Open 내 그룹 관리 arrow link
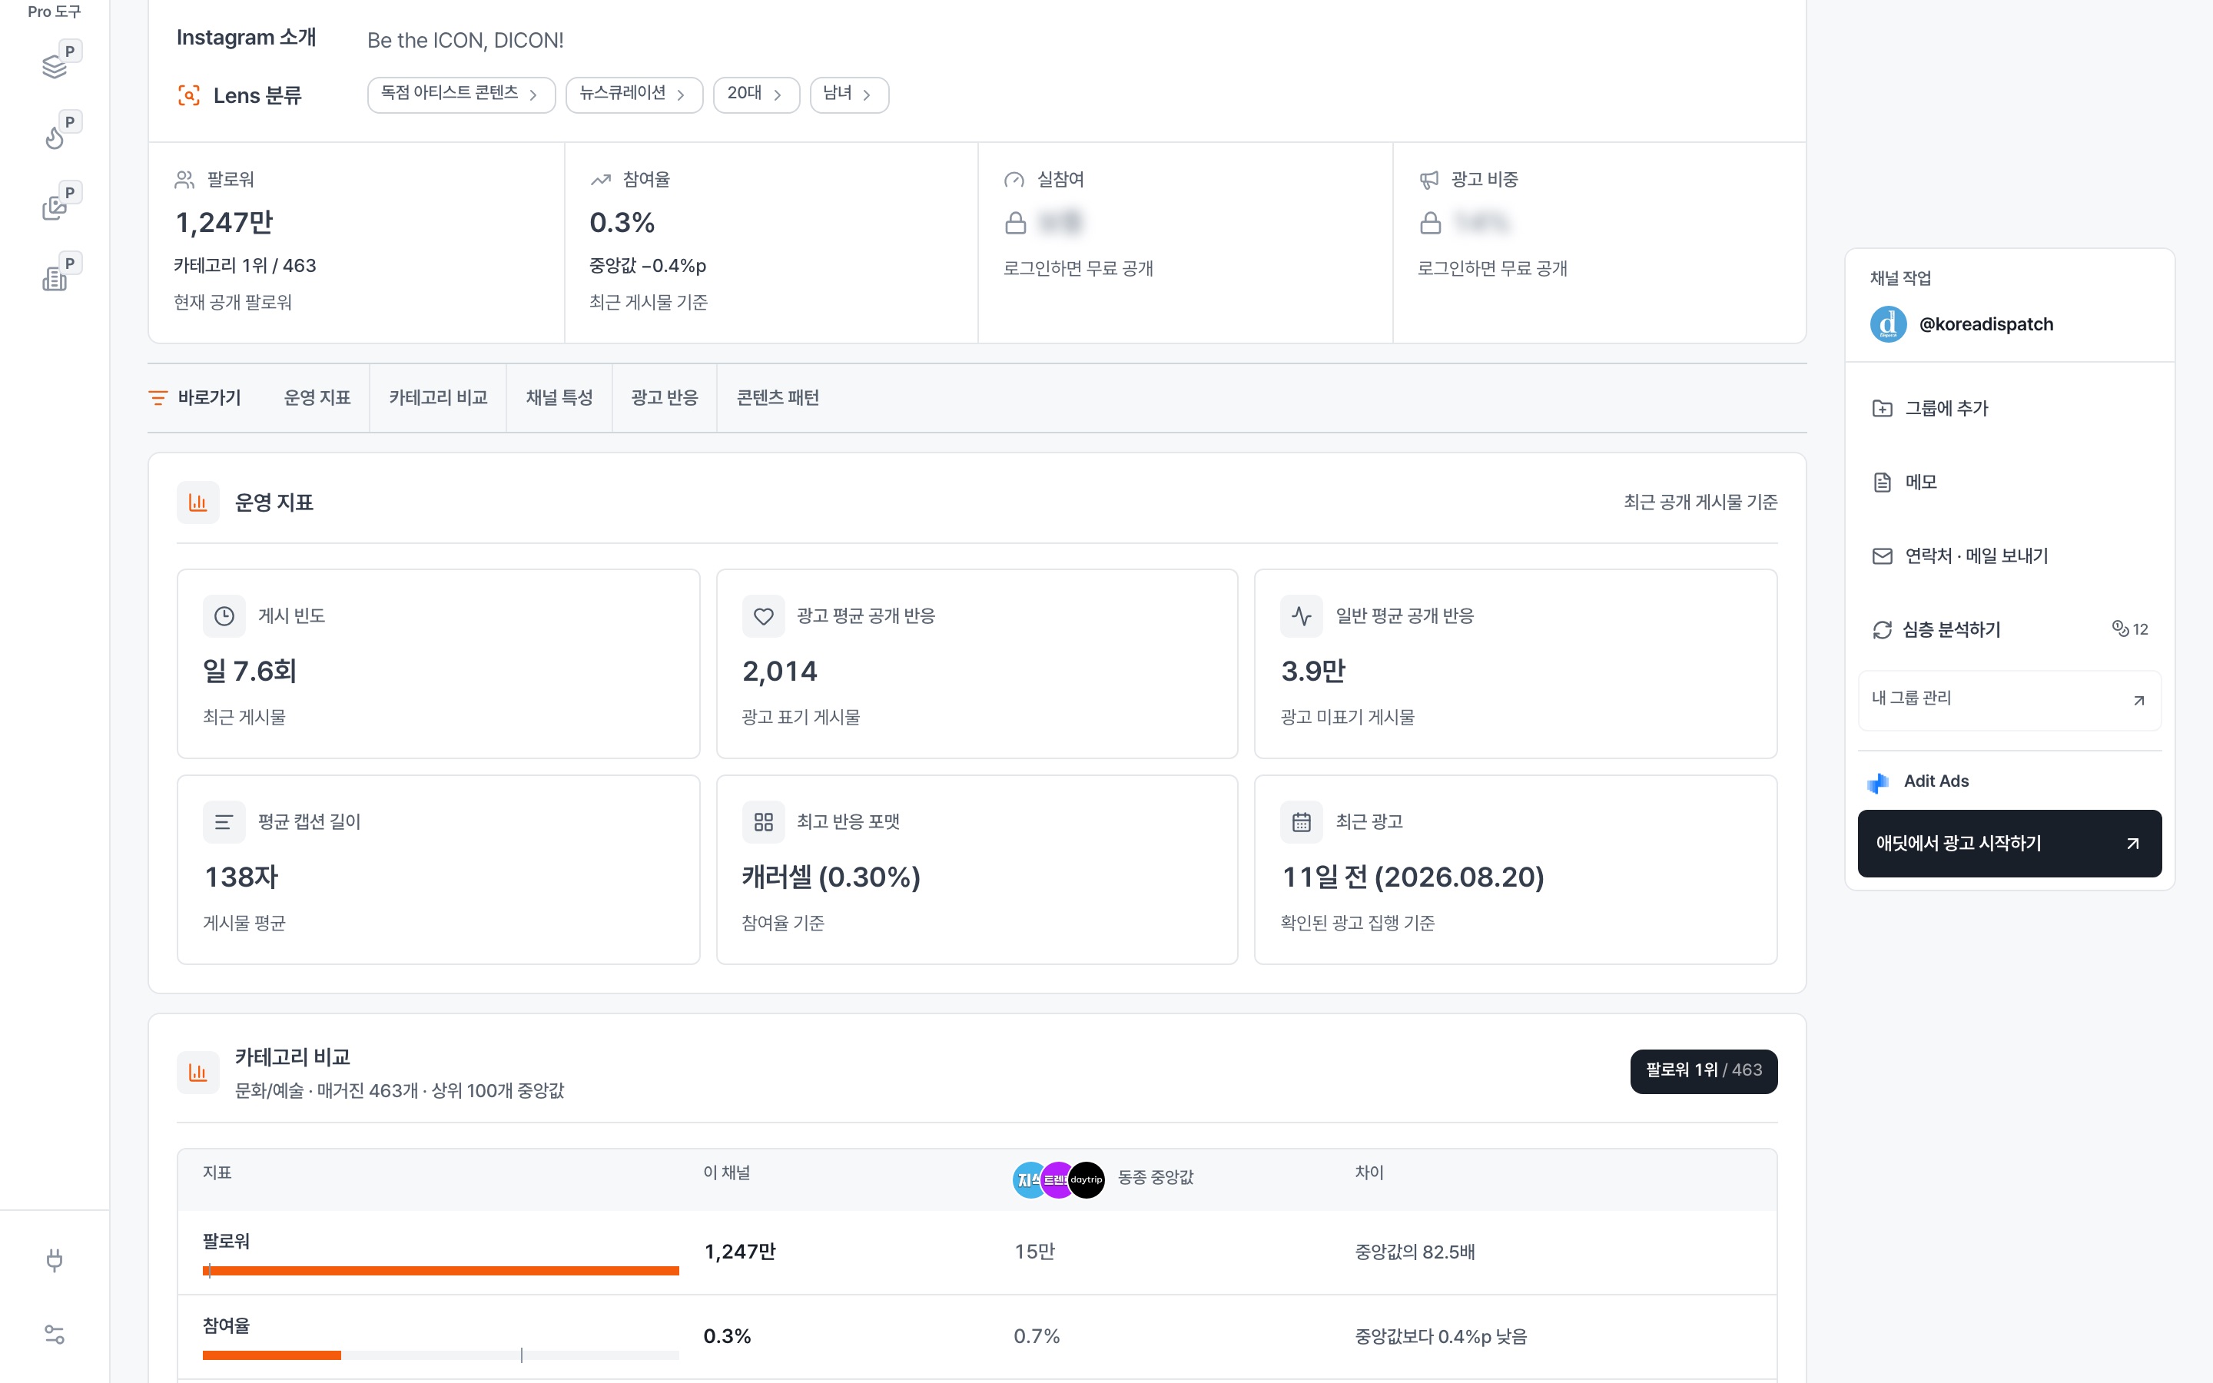Image resolution: width=2213 pixels, height=1383 pixels. pyautogui.click(x=2009, y=700)
